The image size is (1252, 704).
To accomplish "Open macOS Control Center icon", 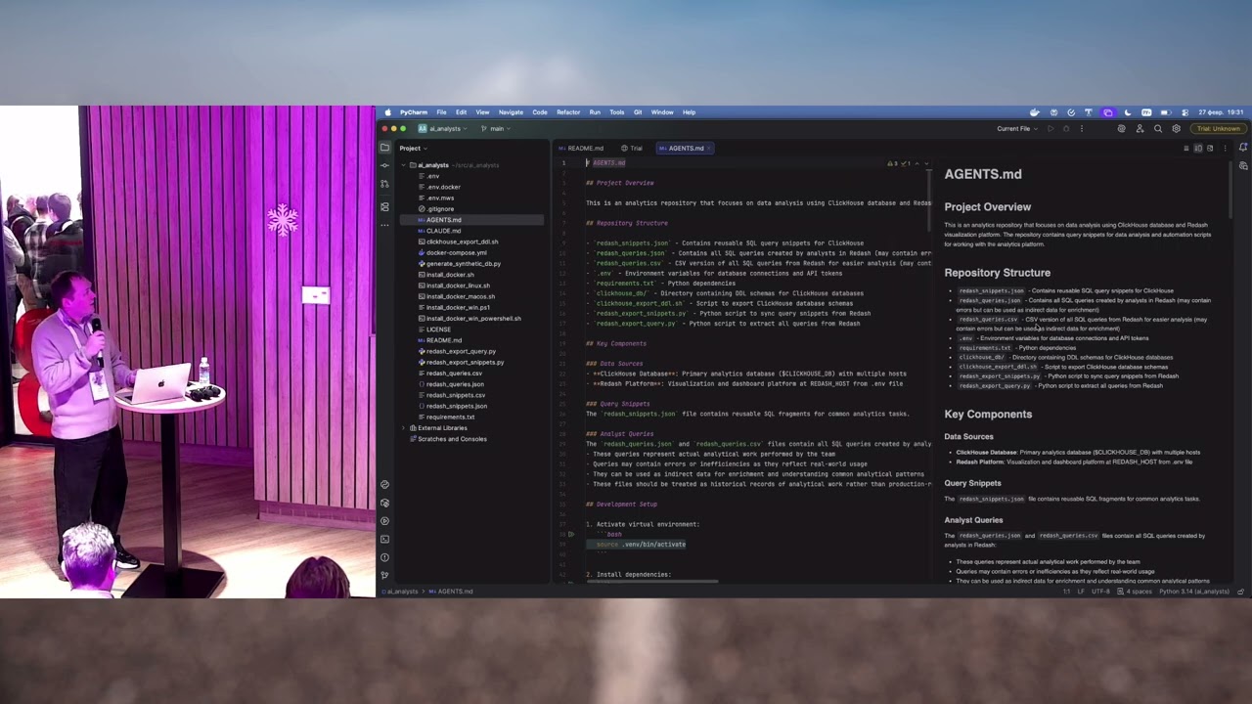I will click(x=1185, y=111).
